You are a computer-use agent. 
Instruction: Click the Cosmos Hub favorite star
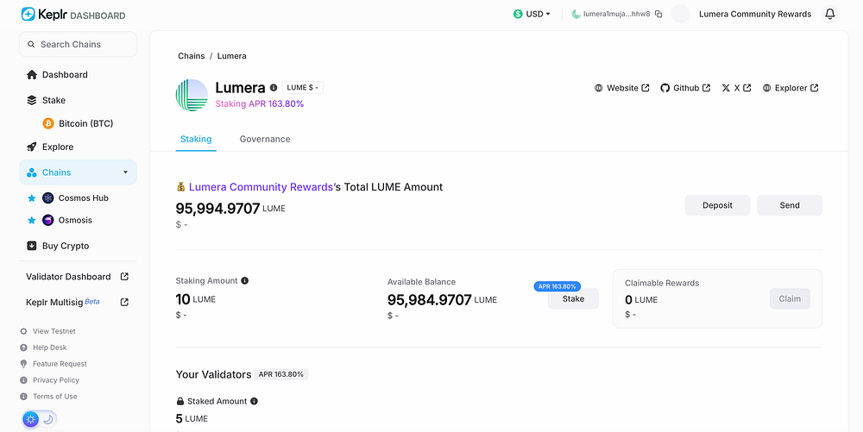point(31,197)
